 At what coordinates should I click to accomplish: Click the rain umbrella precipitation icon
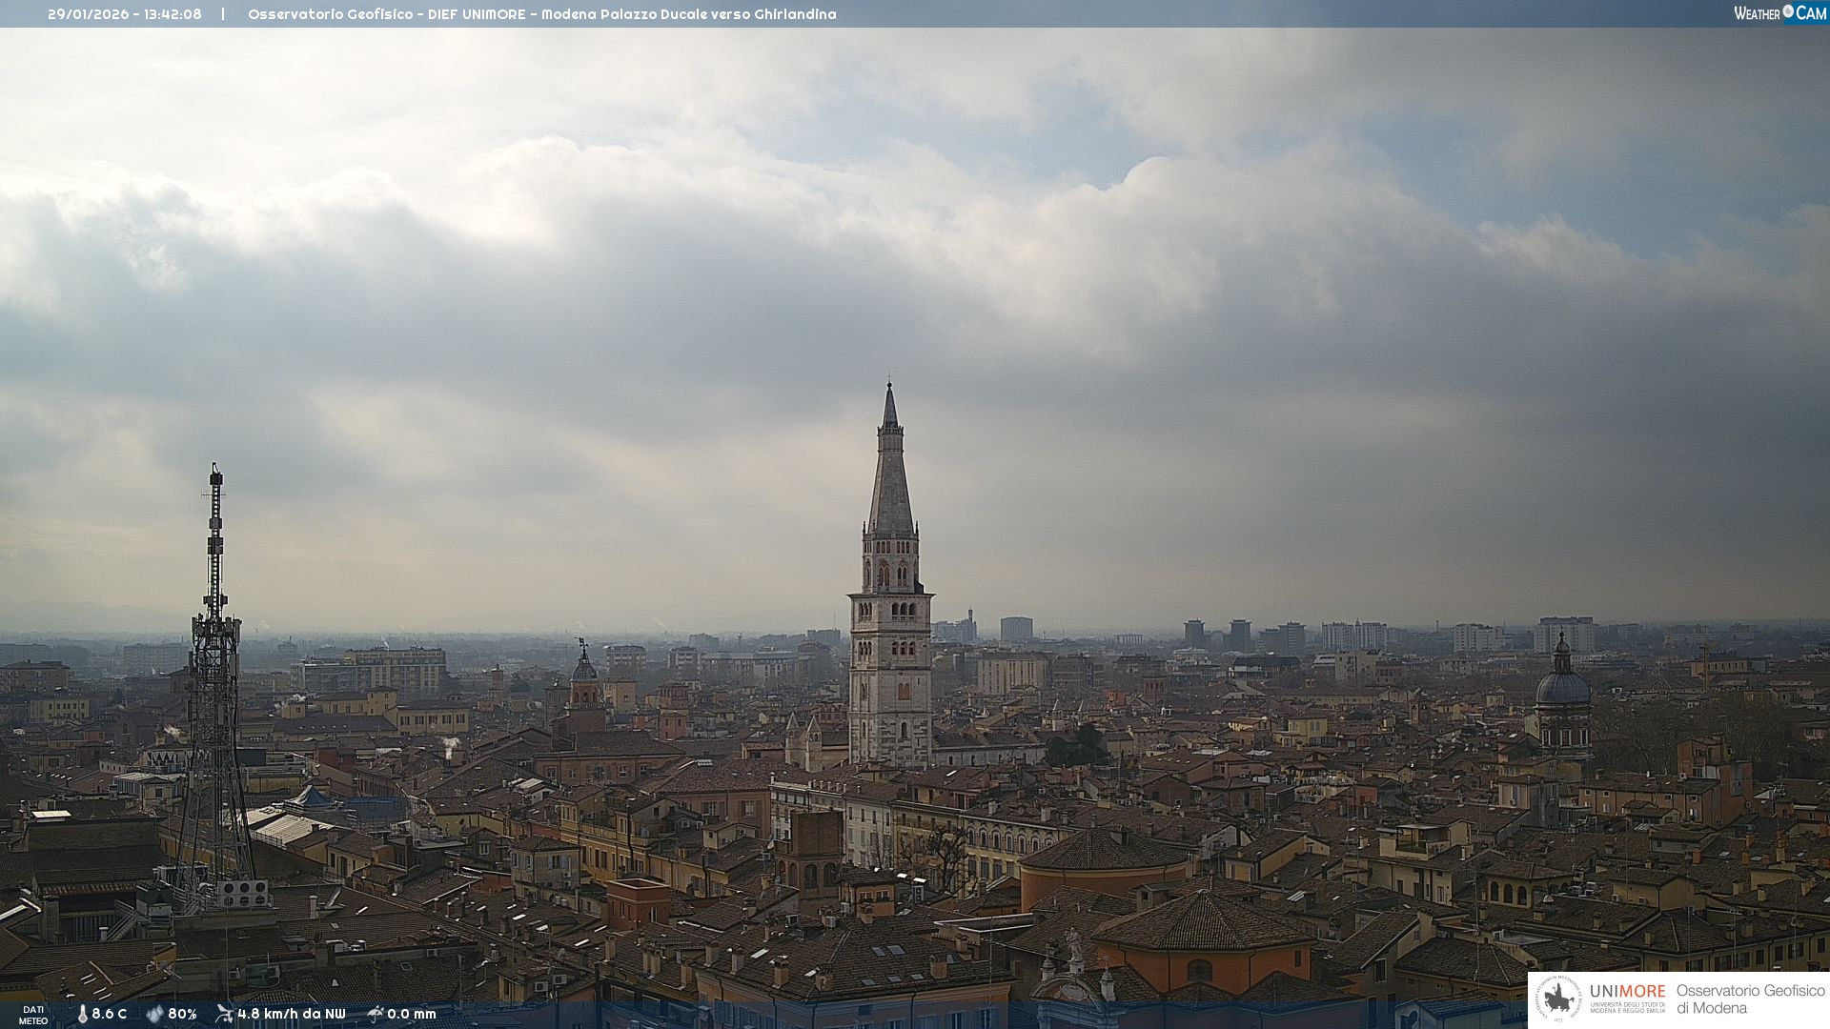(x=376, y=1014)
